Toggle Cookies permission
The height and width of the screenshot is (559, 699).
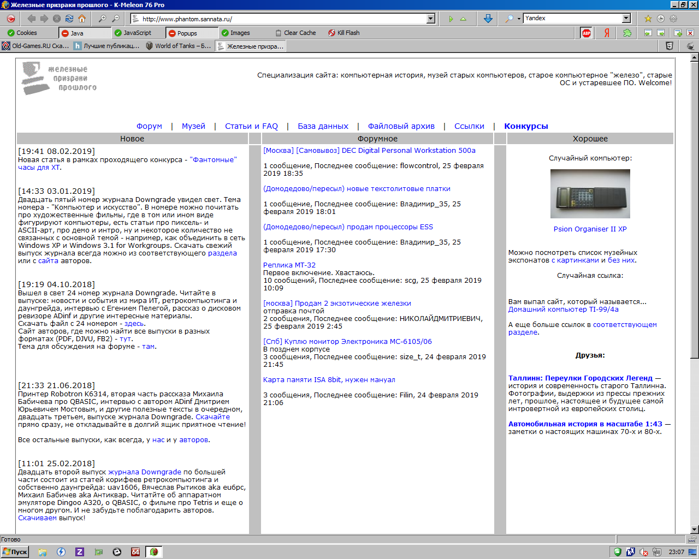pos(22,33)
